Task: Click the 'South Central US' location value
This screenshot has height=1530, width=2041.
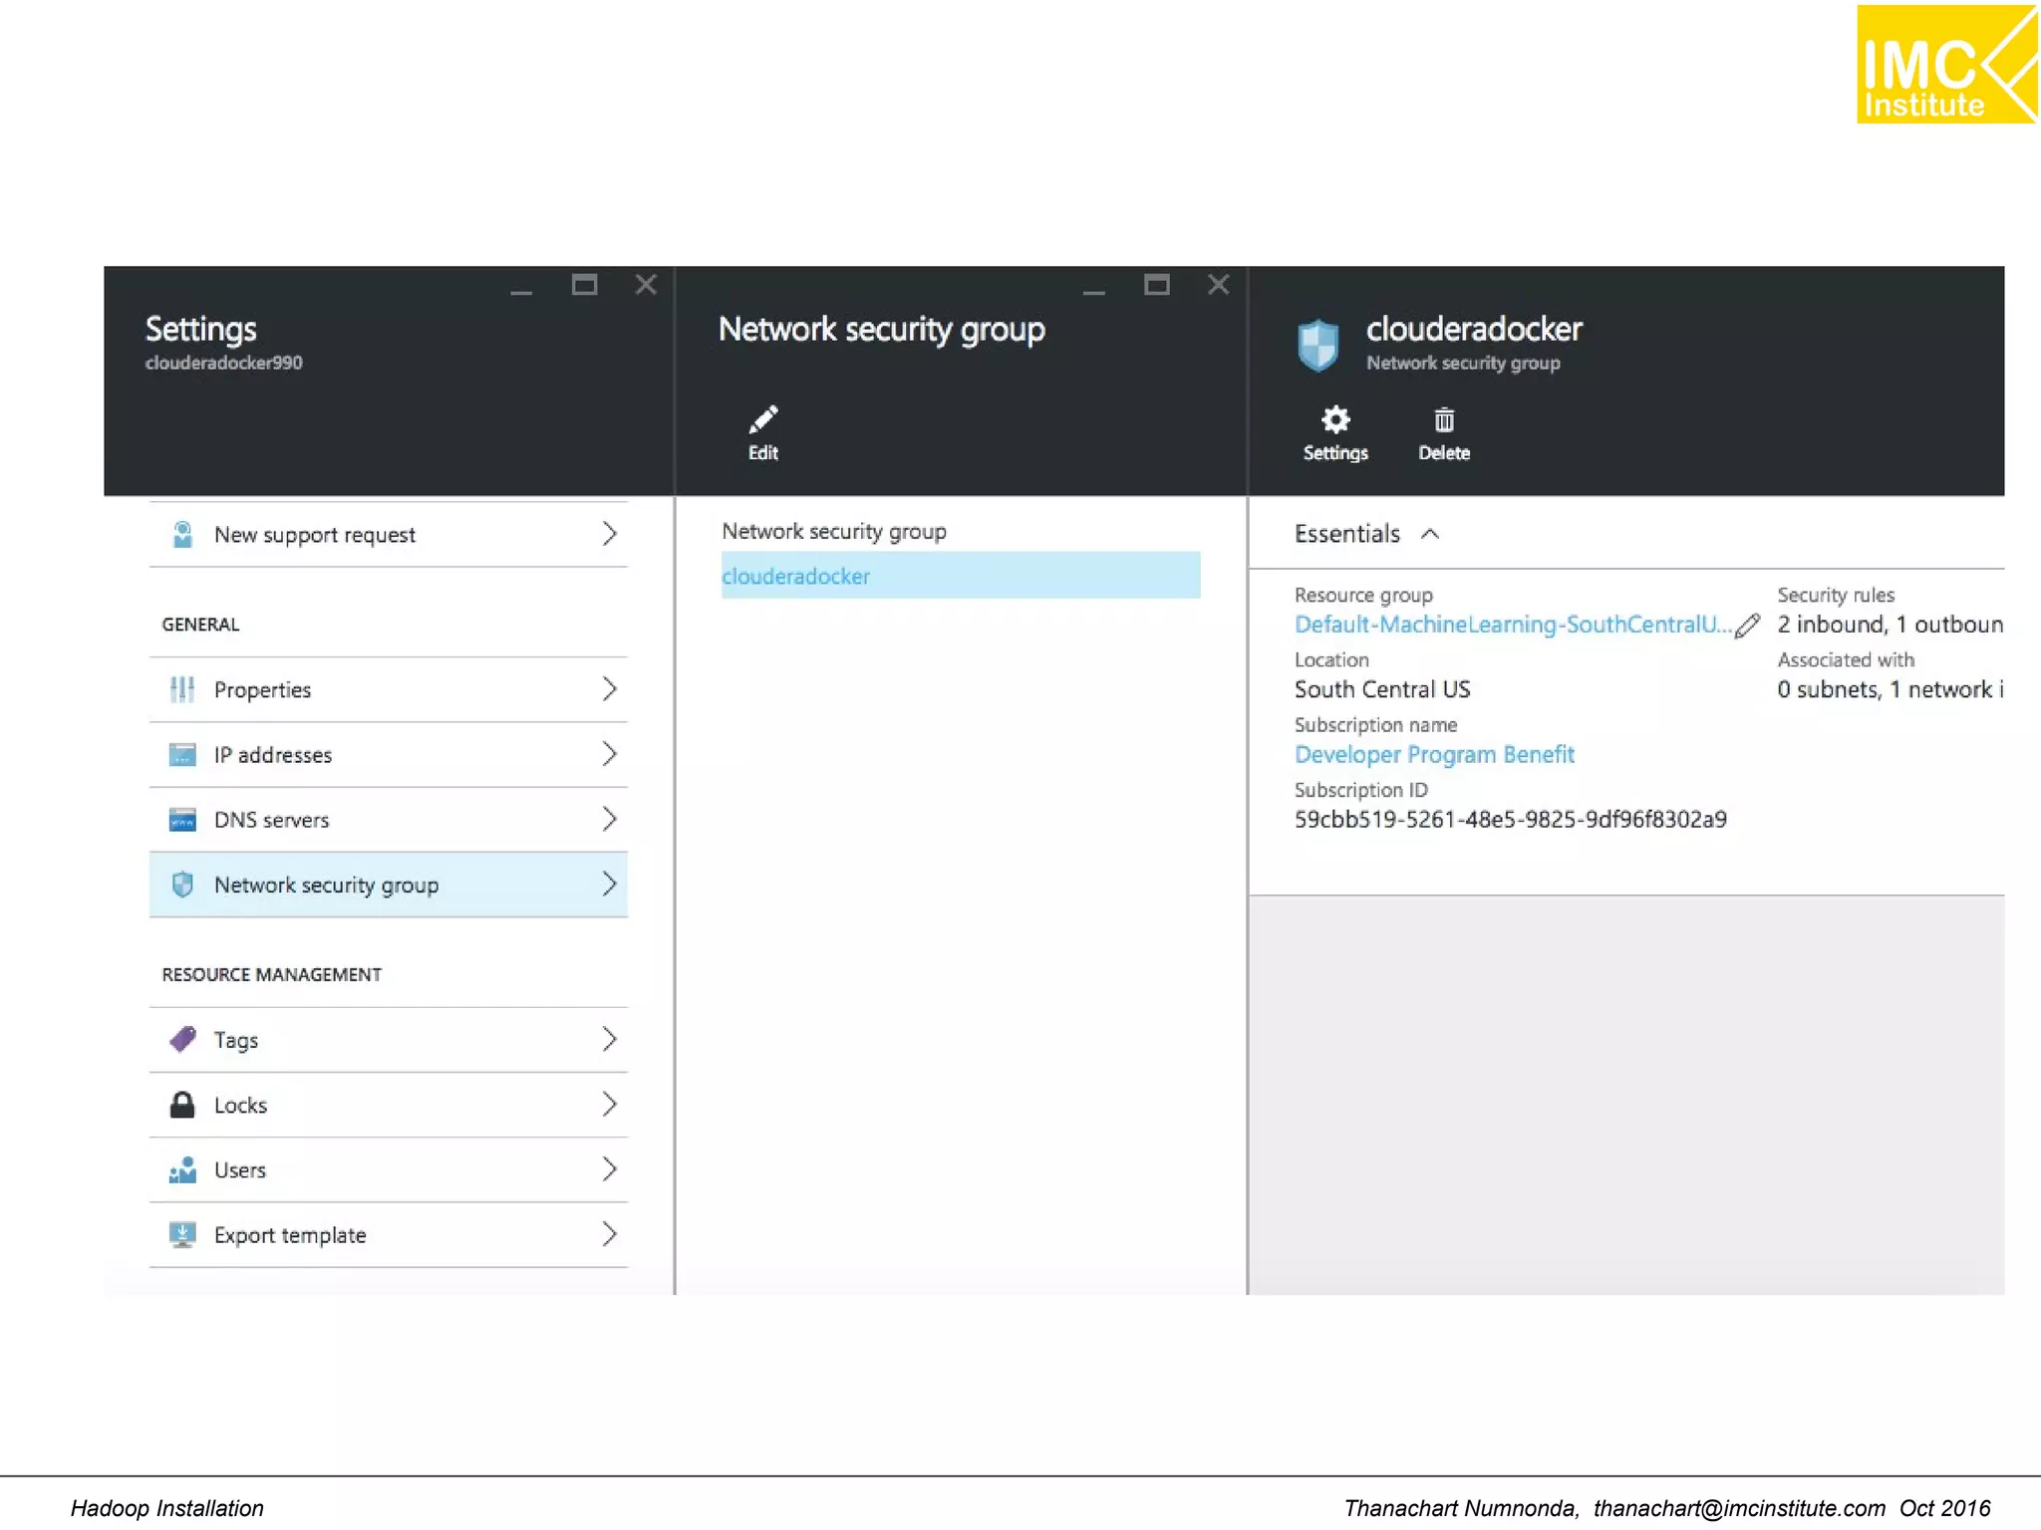Action: tap(1382, 689)
